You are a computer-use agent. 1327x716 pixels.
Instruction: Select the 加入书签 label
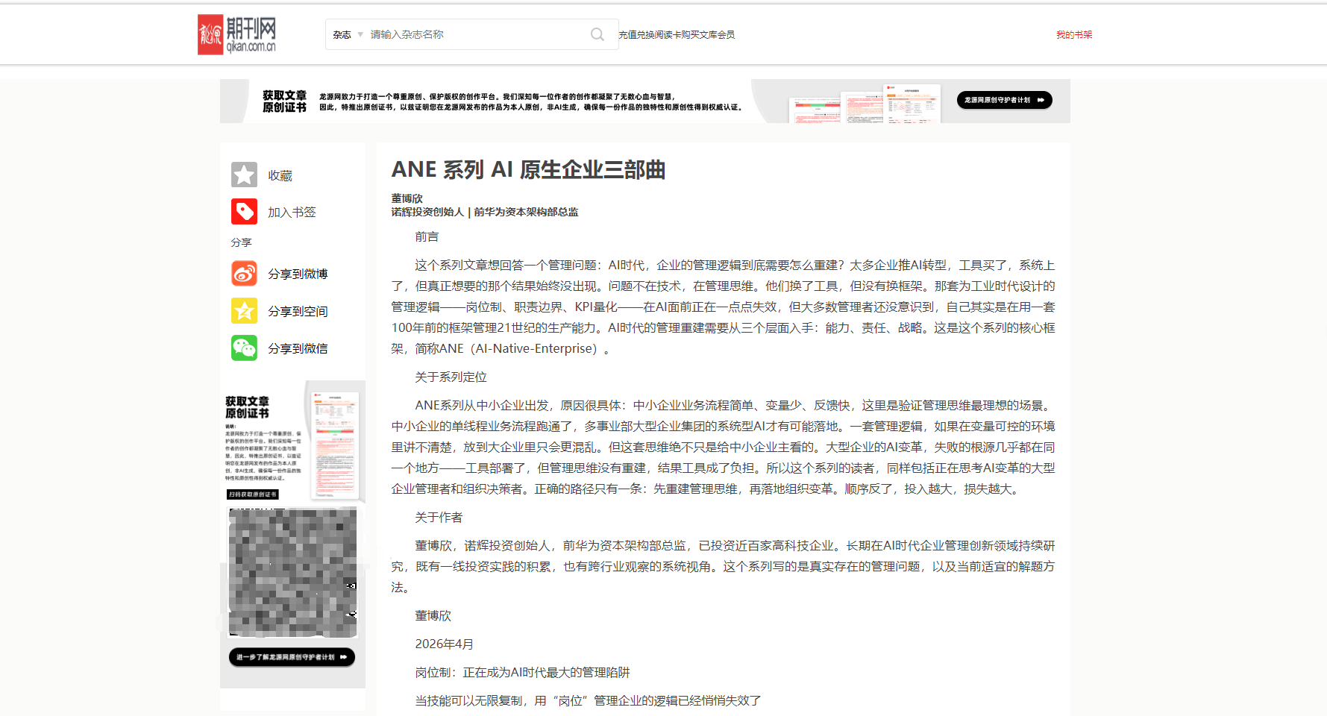pyautogui.click(x=292, y=213)
